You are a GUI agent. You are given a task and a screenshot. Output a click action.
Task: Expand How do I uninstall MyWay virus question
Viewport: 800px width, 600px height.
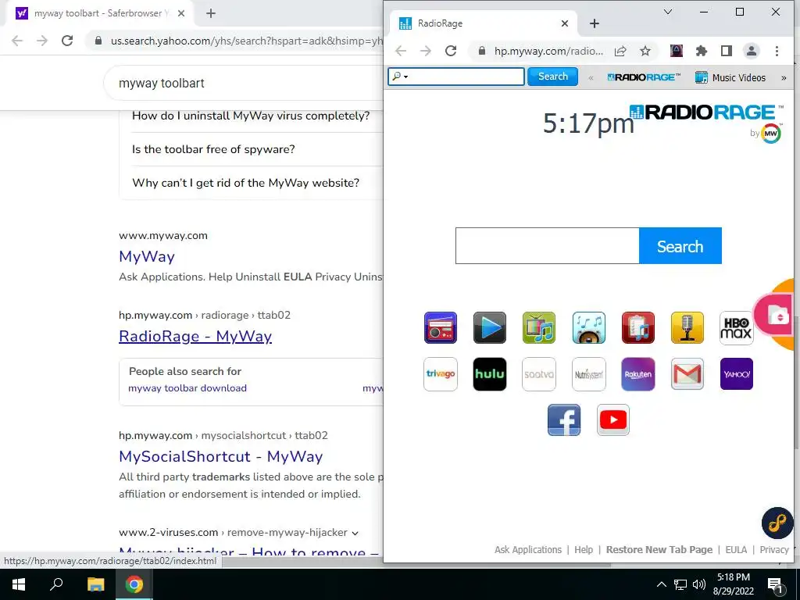click(251, 116)
